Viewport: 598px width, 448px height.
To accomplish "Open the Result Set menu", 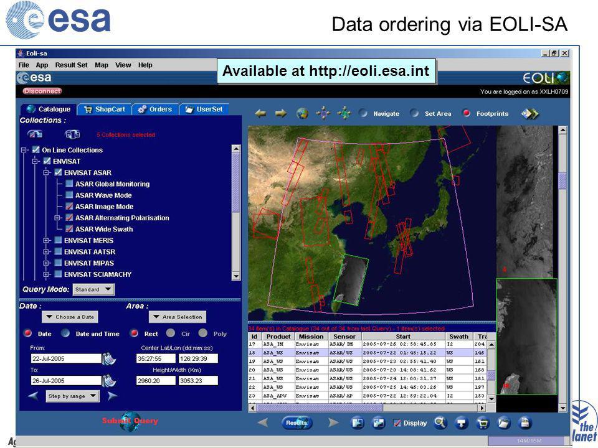I will pyautogui.click(x=71, y=65).
